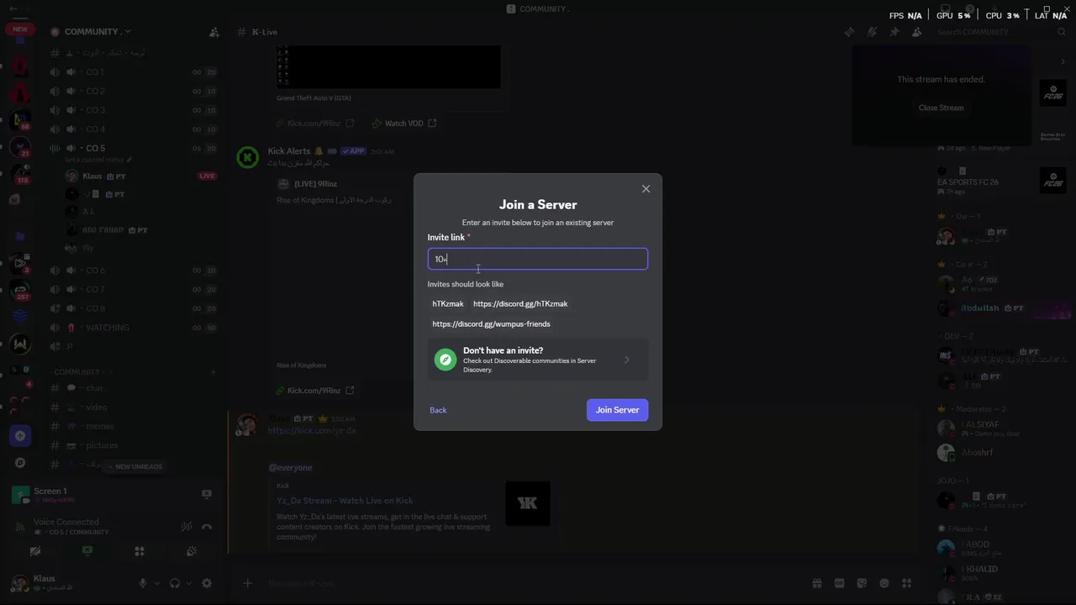Click the Set a channel status pencil

[x=129, y=160]
